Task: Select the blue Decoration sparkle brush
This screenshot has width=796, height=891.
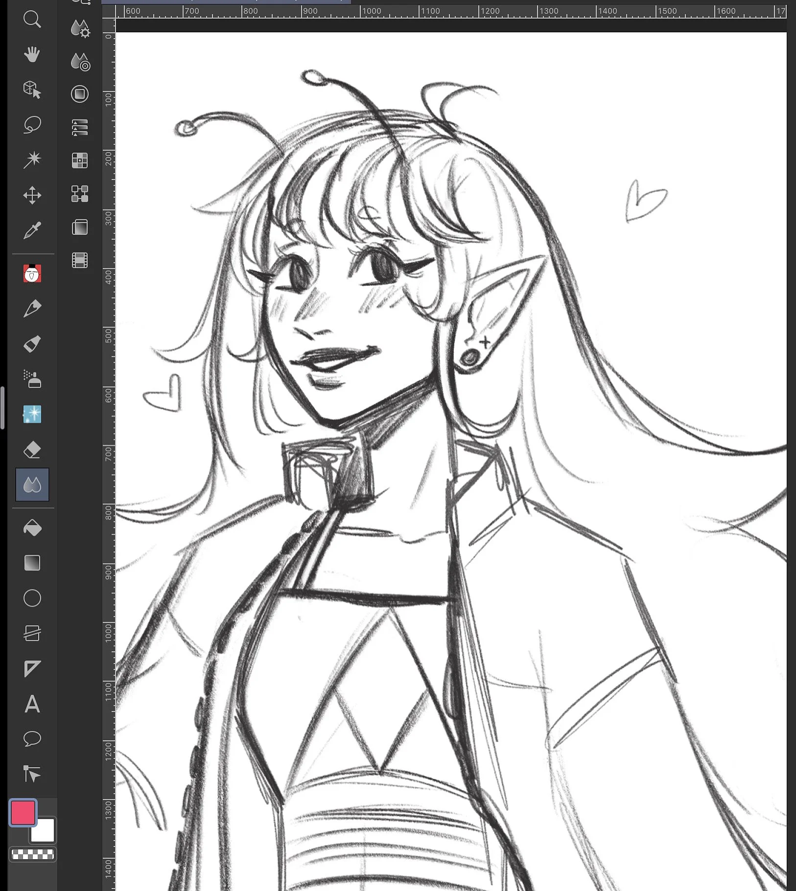Action: click(x=32, y=415)
